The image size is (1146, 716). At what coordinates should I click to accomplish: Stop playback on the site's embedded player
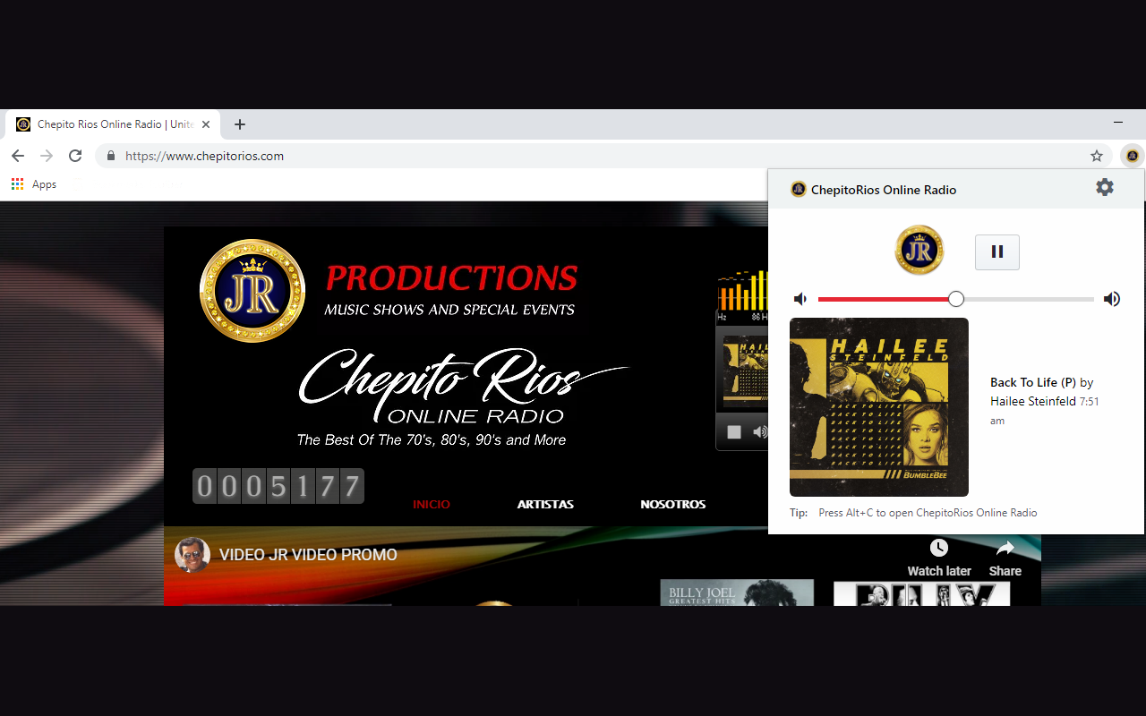click(733, 431)
